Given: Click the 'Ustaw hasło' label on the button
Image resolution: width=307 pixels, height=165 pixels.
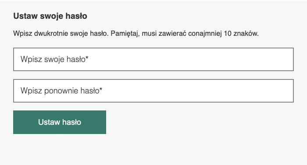Looking at the screenshot, I should [x=60, y=122].
